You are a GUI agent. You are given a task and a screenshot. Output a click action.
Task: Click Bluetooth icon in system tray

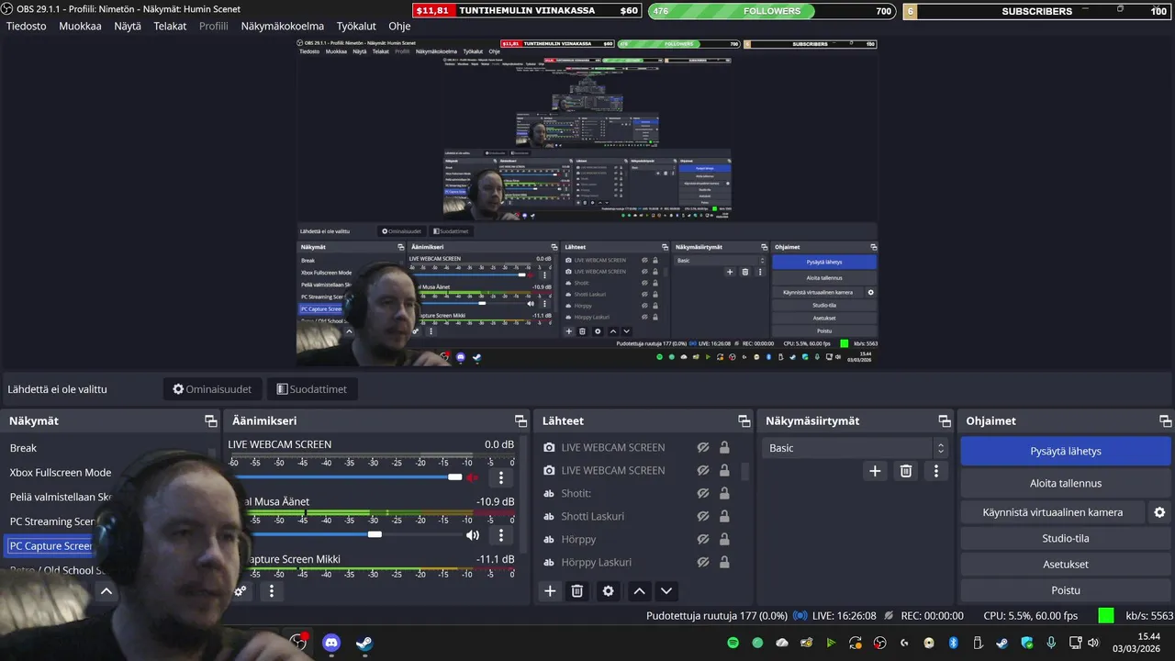953,643
